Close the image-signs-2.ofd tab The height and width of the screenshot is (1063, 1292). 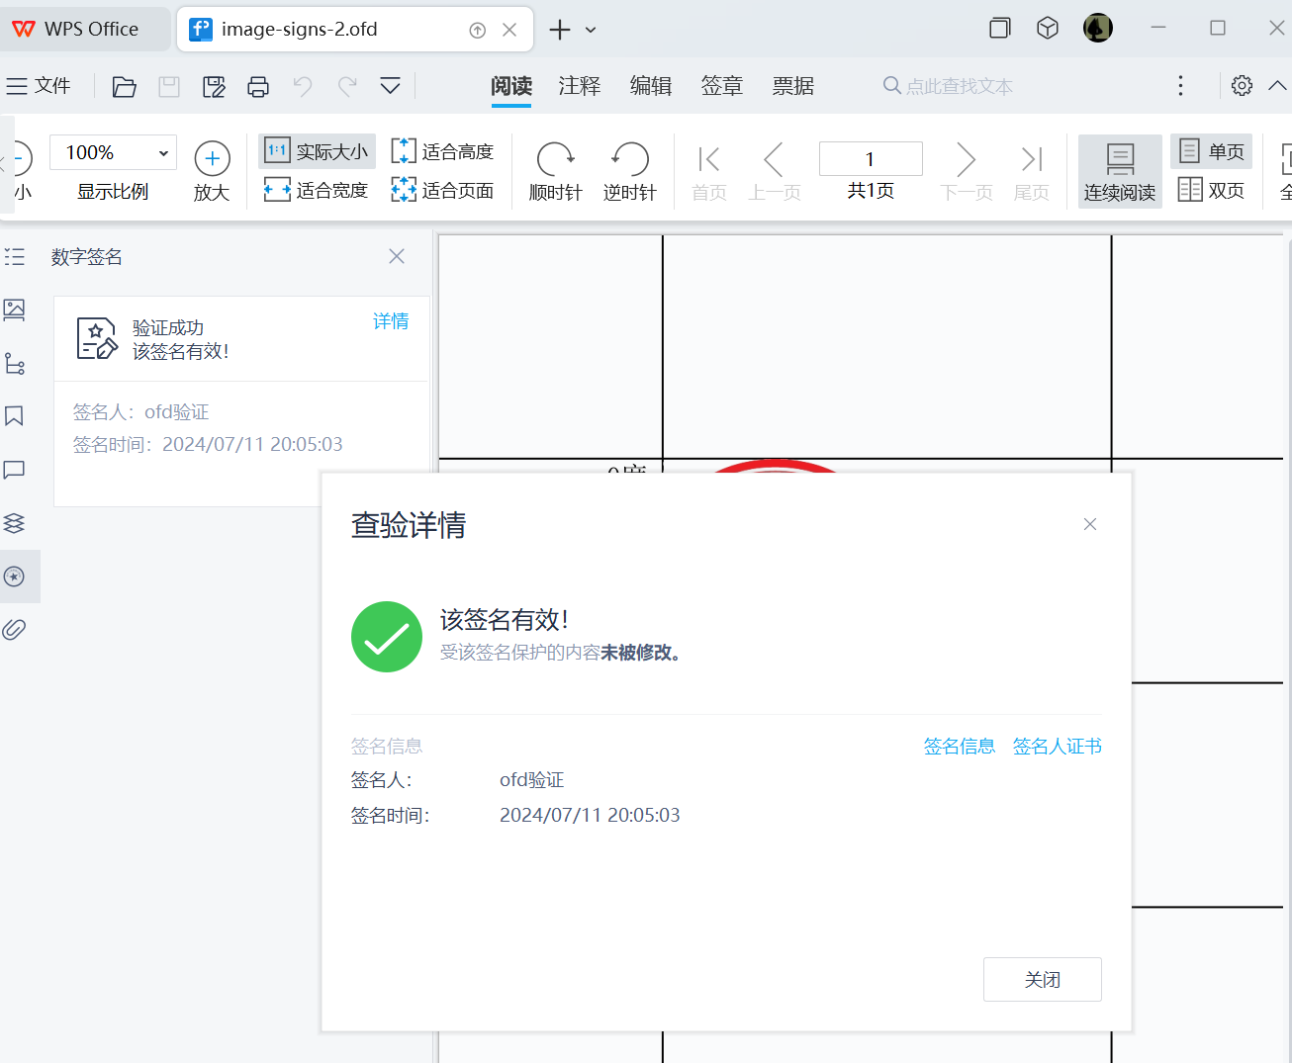click(x=509, y=30)
